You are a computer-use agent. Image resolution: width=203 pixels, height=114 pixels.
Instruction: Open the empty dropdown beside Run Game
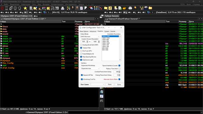tap(98, 85)
